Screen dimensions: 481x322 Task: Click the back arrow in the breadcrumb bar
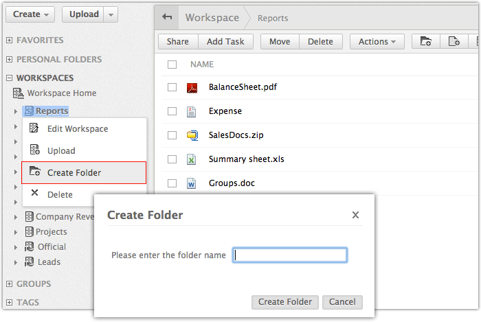[167, 17]
